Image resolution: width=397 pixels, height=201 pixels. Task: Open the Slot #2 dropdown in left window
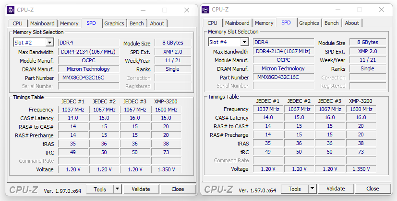(x=49, y=43)
